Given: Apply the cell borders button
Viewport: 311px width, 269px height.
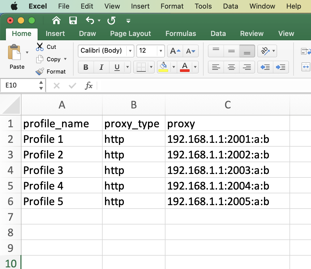Looking at the screenshot, I should [141, 67].
